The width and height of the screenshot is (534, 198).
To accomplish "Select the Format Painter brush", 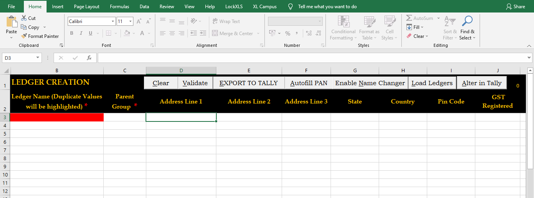I will click(x=24, y=36).
